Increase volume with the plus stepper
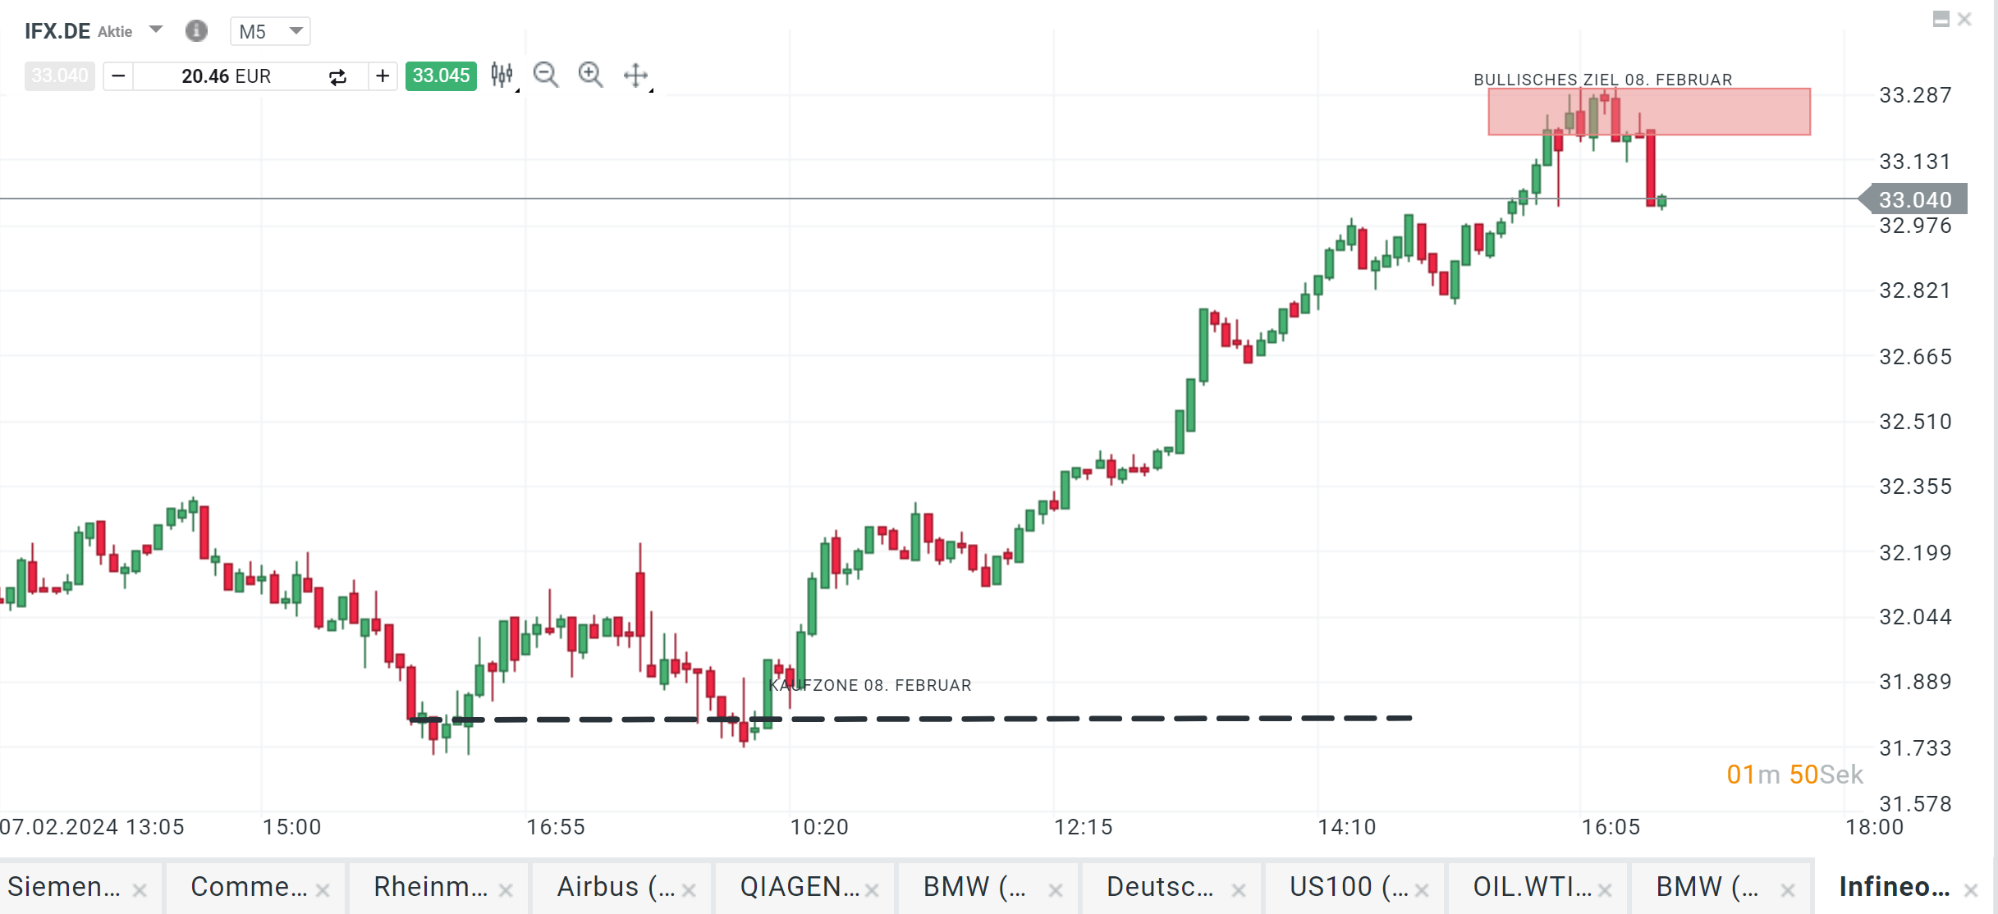 [x=383, y=76]
